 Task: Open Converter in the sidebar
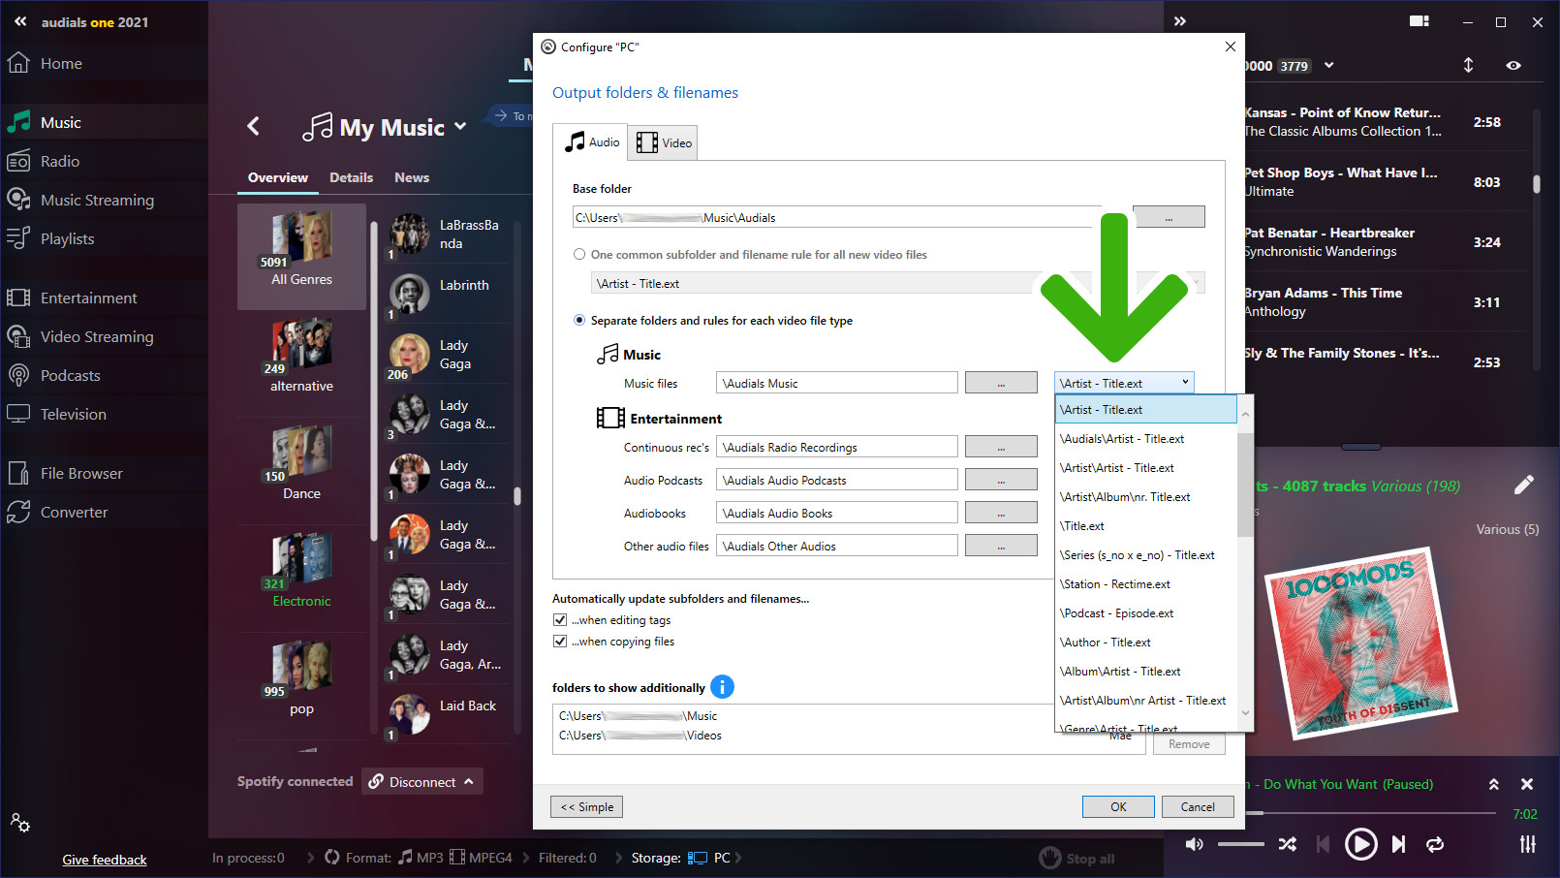tap(74, 513)
